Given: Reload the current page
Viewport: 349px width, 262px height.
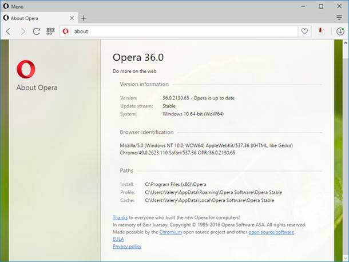Looking at the screenshot, I should coord(37,31).
